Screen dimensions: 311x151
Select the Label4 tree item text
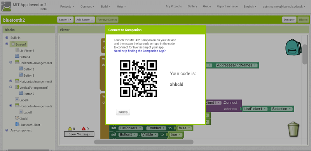tap(24, 100)
